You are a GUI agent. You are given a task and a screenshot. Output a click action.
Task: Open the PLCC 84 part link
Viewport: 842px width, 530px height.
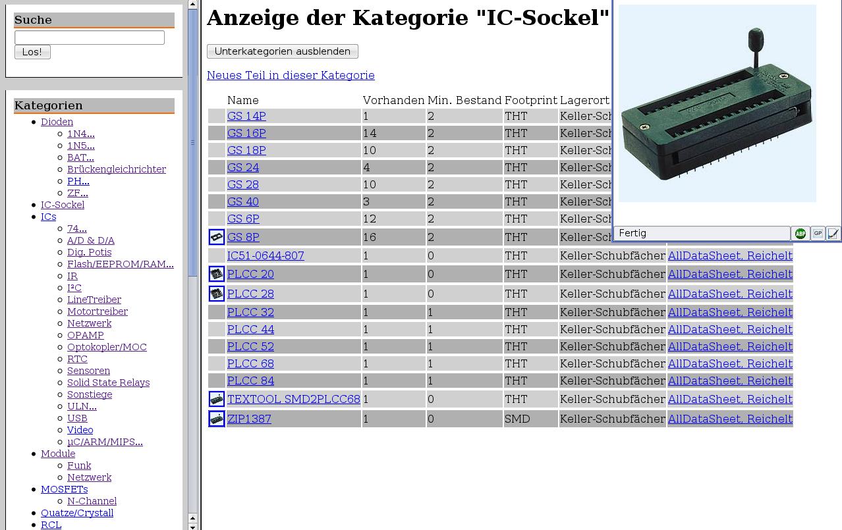coord(250,381)
